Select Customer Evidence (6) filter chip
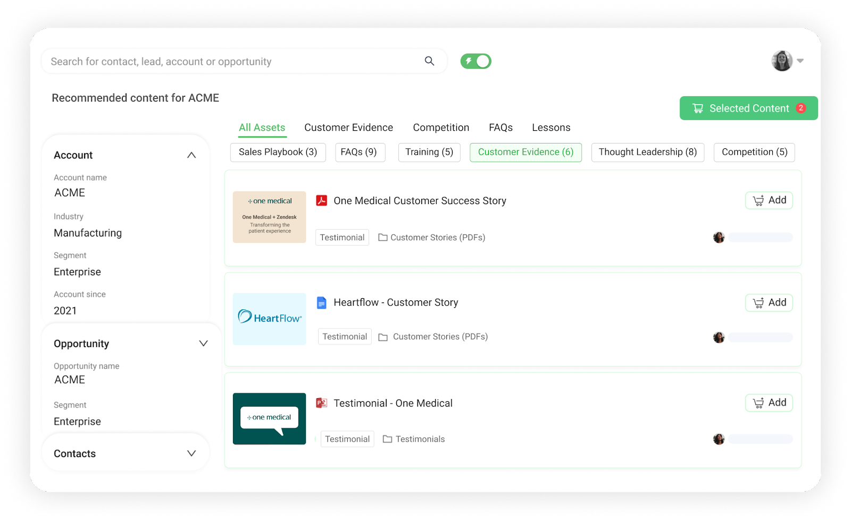Image resolution: width=851 pixels, height=523 pixels. pos(525,152)
